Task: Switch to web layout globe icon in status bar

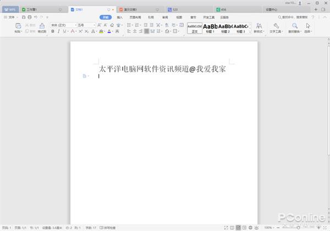Action: (250, 228)
